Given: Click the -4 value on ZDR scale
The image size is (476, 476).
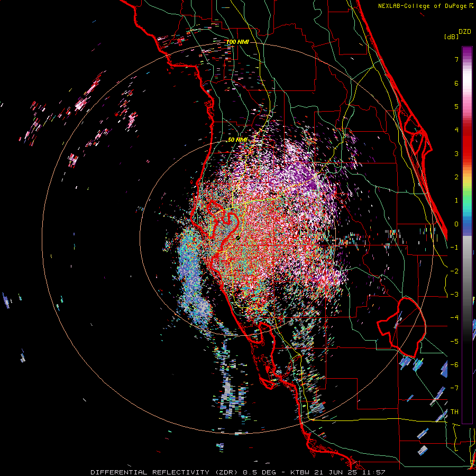Looking at the screenshot, I should (x=454, y=318).
